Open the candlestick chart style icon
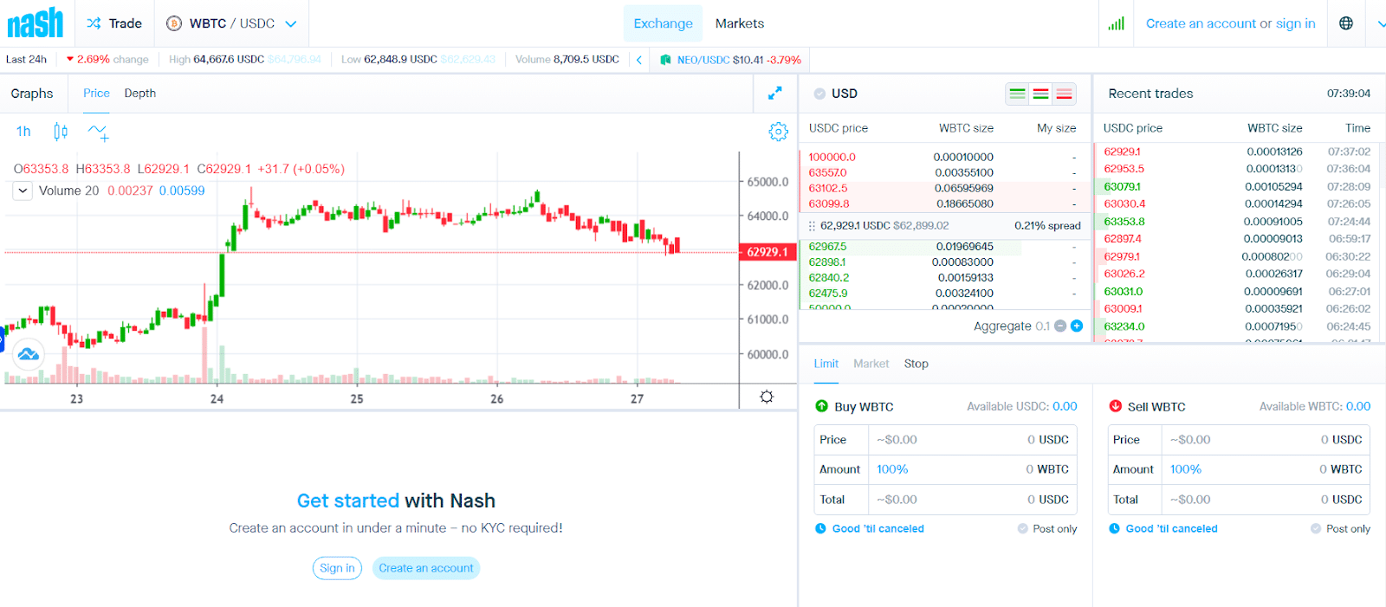 61,132
